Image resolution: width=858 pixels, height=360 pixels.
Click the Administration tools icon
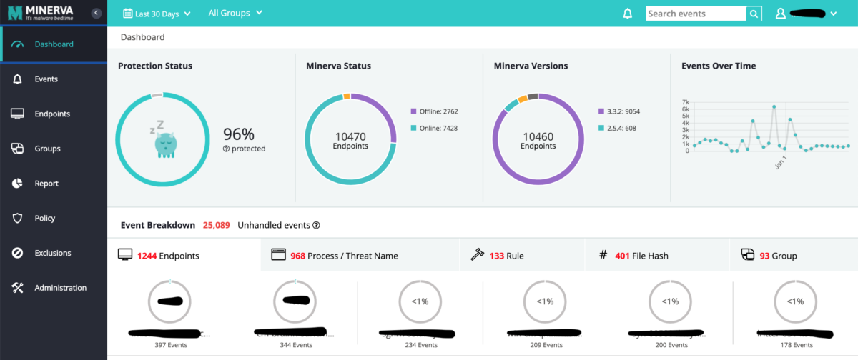(x=19, y=288)
